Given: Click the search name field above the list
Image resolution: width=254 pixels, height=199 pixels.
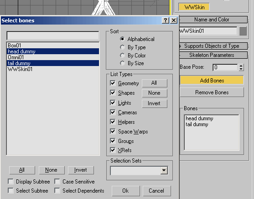Looking at the screenshot, I should [53, 36].
